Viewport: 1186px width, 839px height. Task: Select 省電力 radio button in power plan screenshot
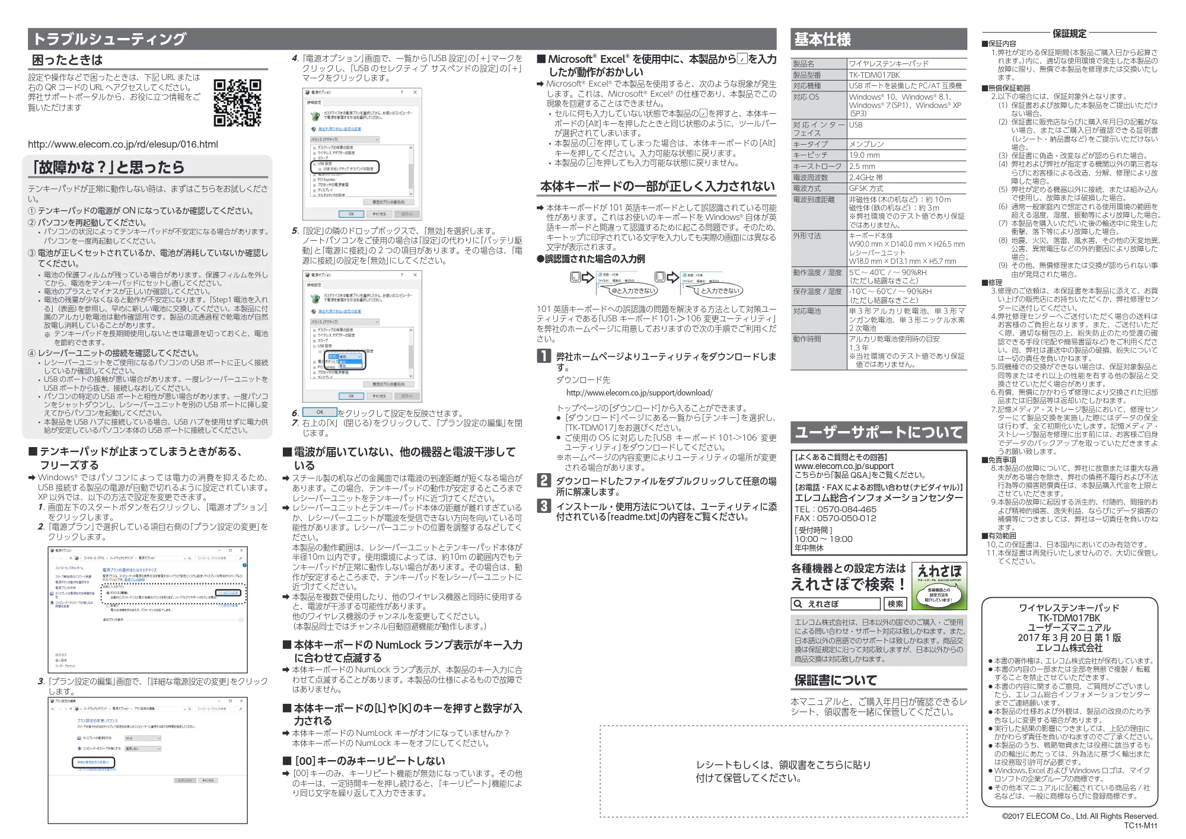pyautogui.click(x=108, y=606)
